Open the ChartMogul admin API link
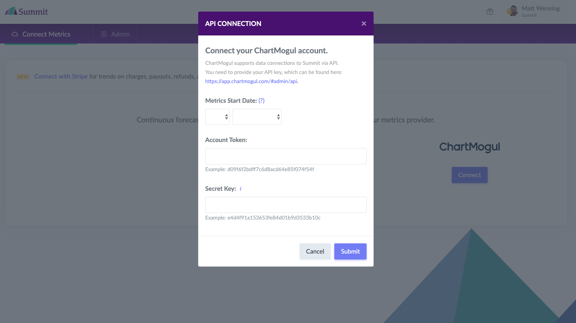This screenshot has width=576, height=323. 251,81
